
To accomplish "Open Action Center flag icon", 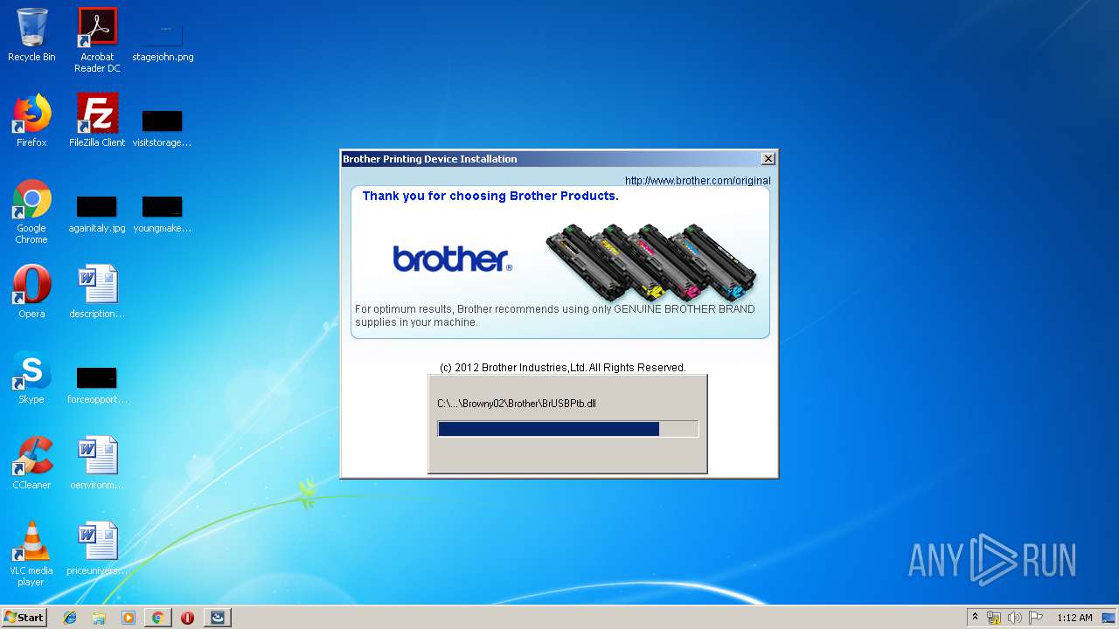I will (1036, 618).
